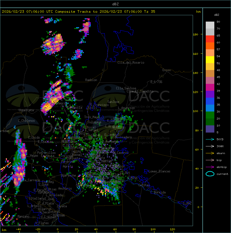Click the yellow eburn arrow in legend
Screen dimensions: 231x233
[x=210, y=153]
